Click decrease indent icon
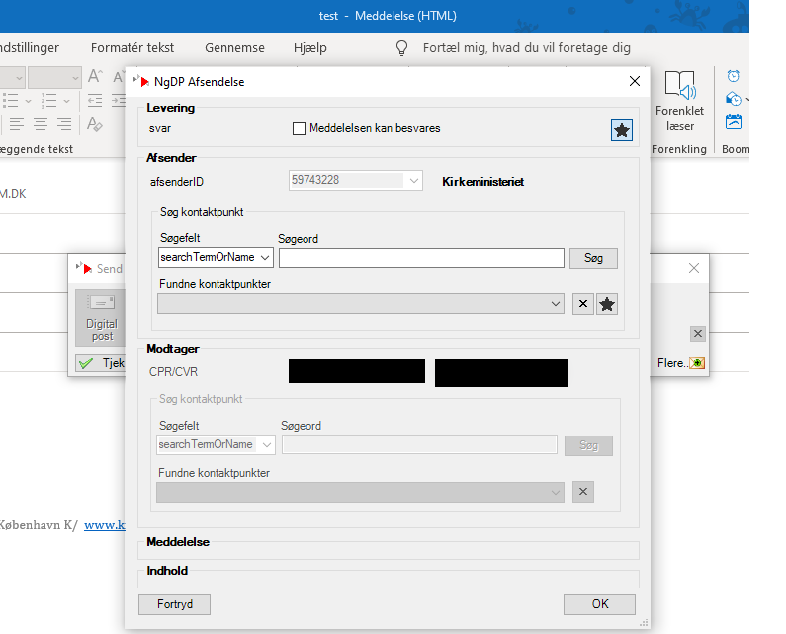 click(95, 100)
